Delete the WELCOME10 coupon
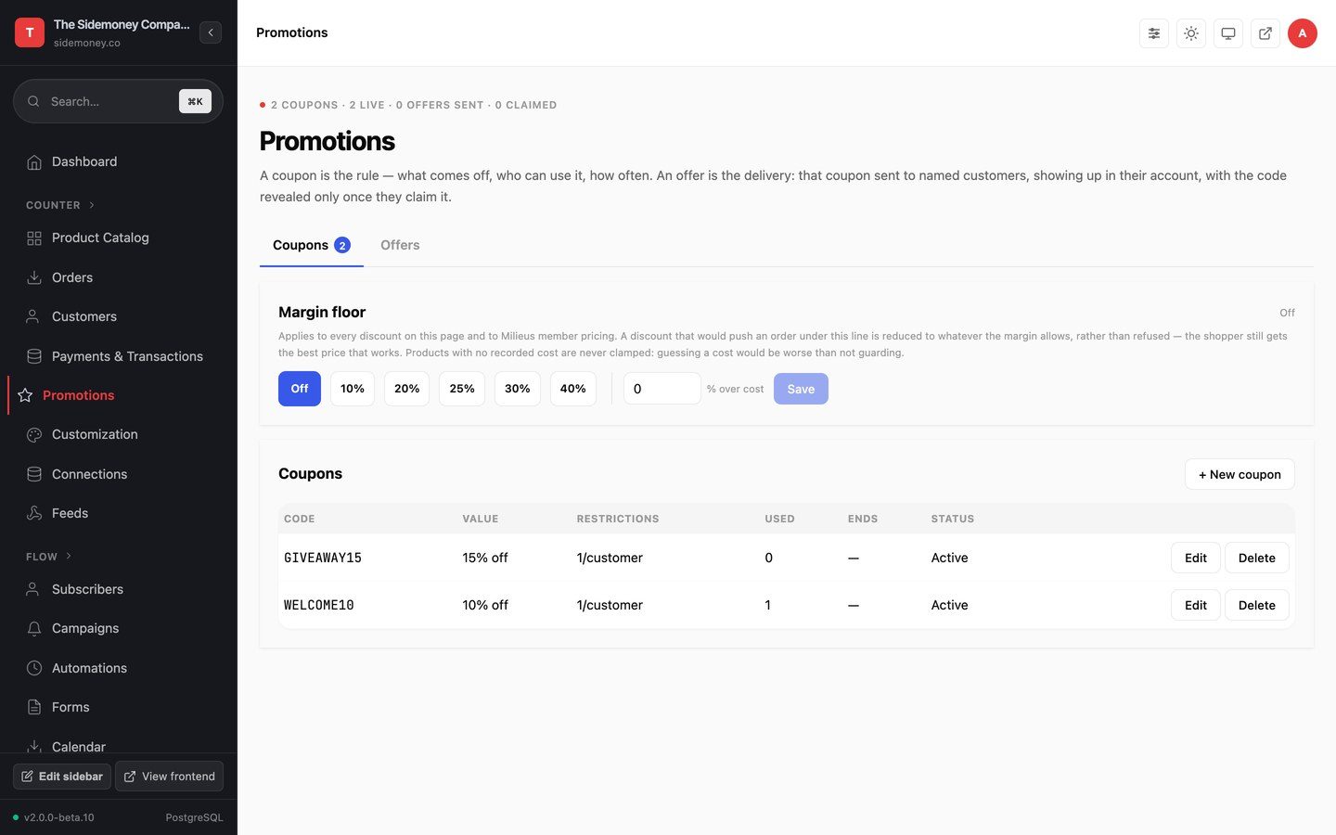This screenshot has width=1336, height=835. (x=1257, y=605)
